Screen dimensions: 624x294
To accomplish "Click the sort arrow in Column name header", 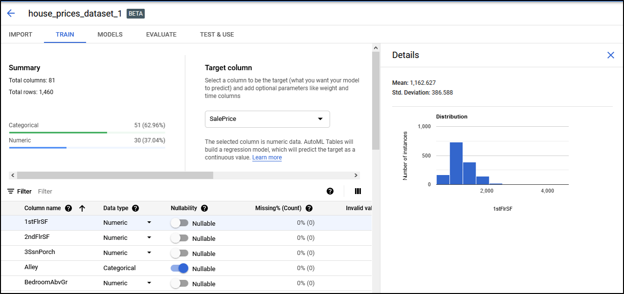I will (x=82, y=208).
